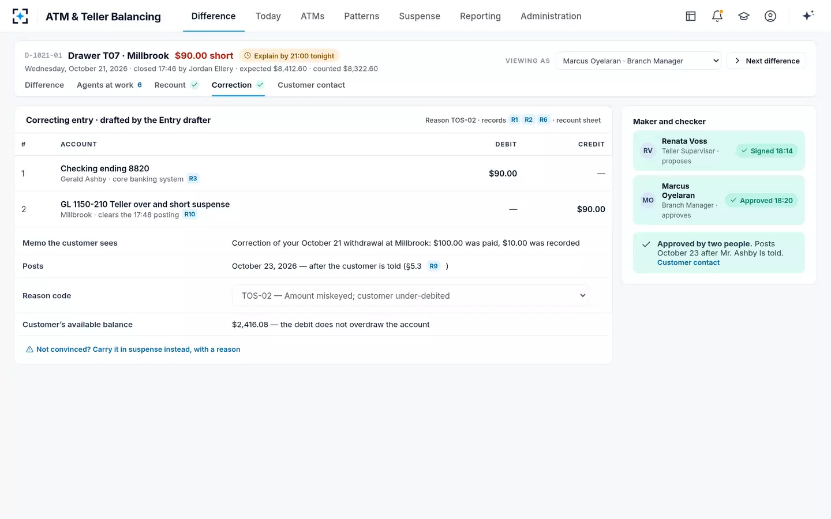Click the R1 record reference badge

(515, 120)
